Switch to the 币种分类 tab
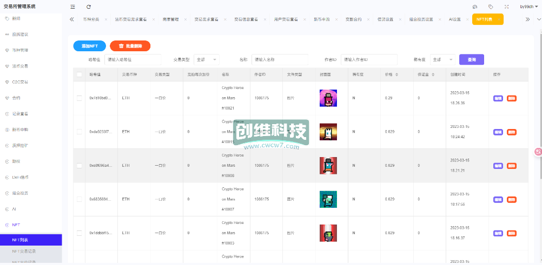Image resolution: width=542 pixels, height=265 pixels. (x=91, y=19)
